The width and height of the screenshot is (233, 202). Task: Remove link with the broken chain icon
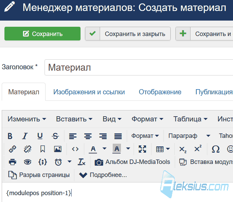point(27,149)
